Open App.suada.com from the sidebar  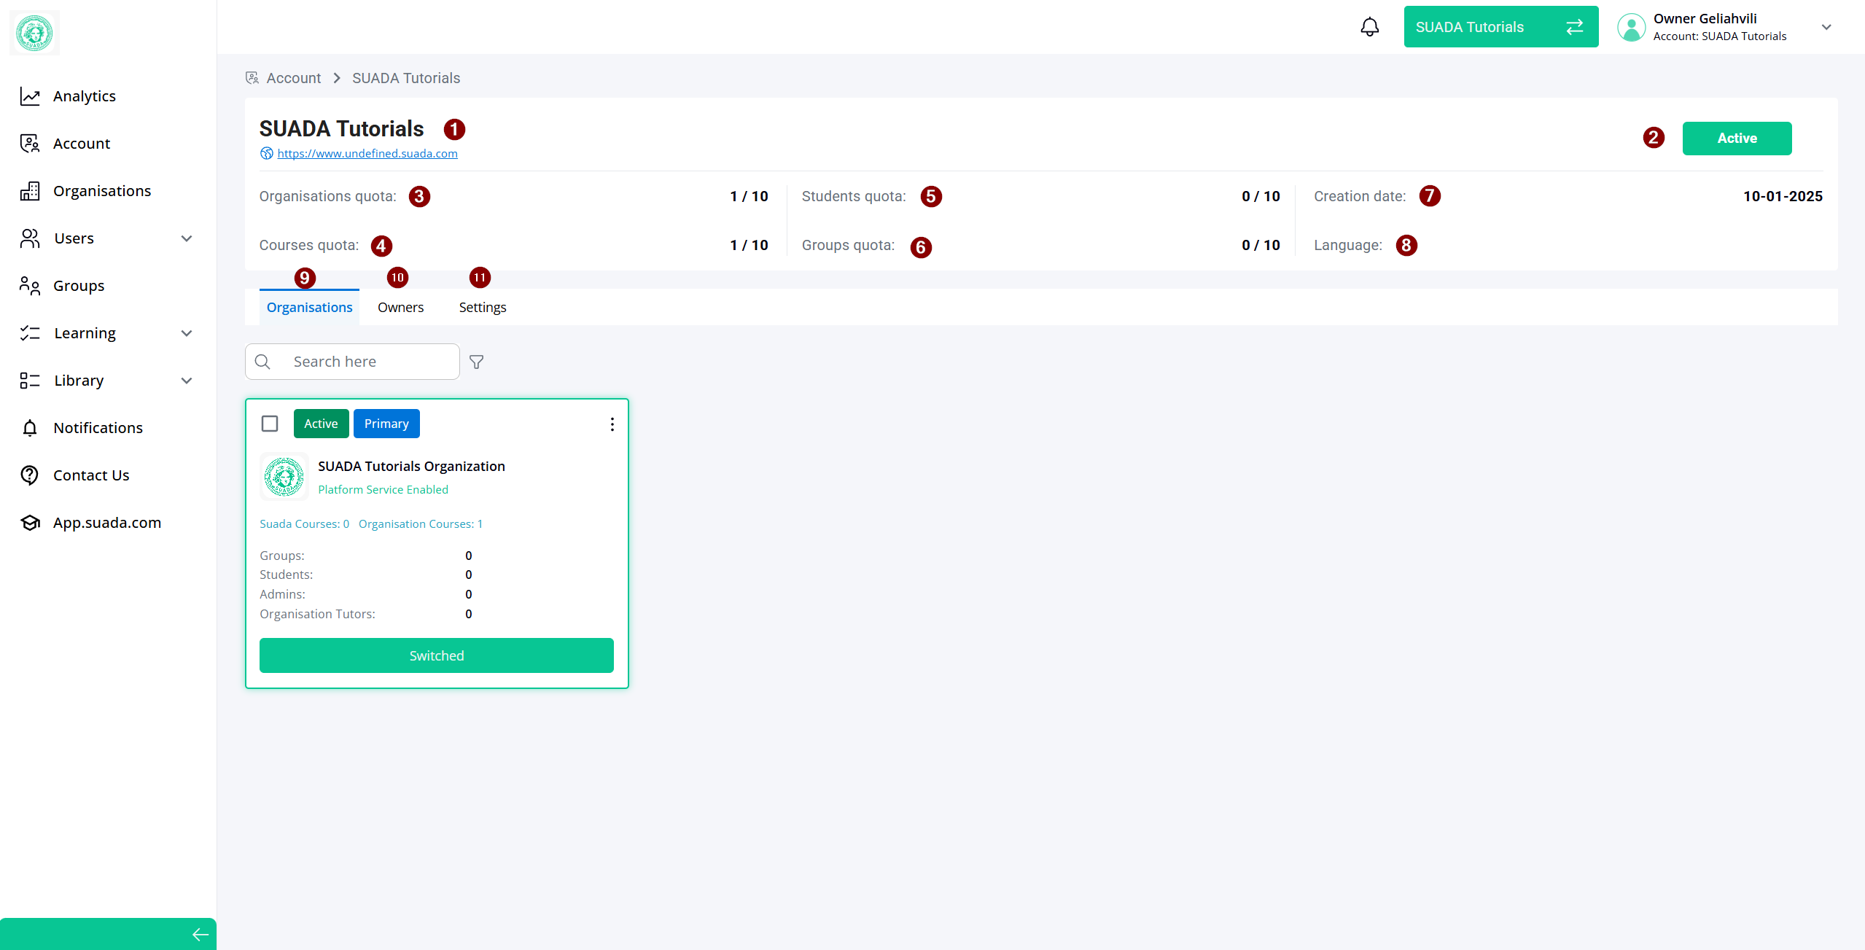click(x=106, y=523)
